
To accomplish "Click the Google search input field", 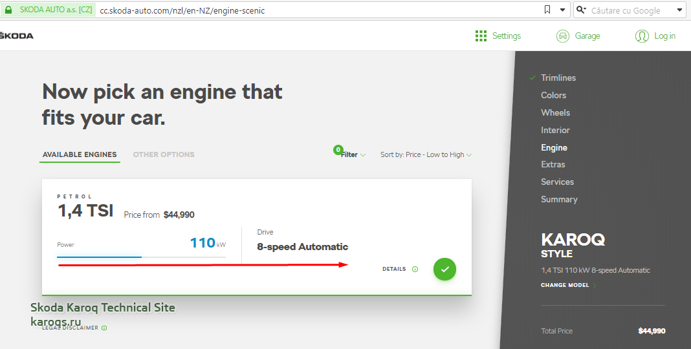I will click(x=630, y=10).
